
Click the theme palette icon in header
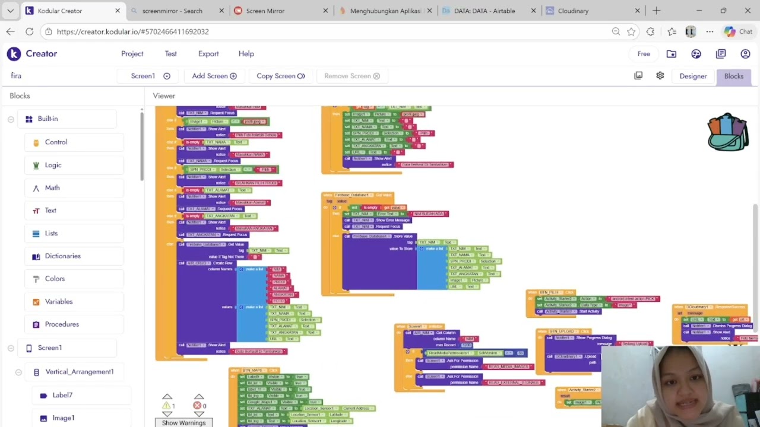tap(696, 54)
